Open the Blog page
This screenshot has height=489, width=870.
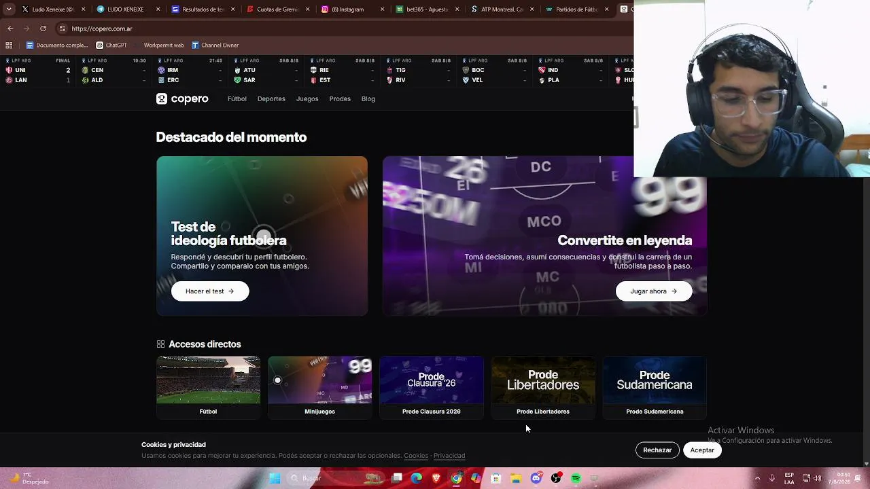pyautogui.click(x=368, y=99)
